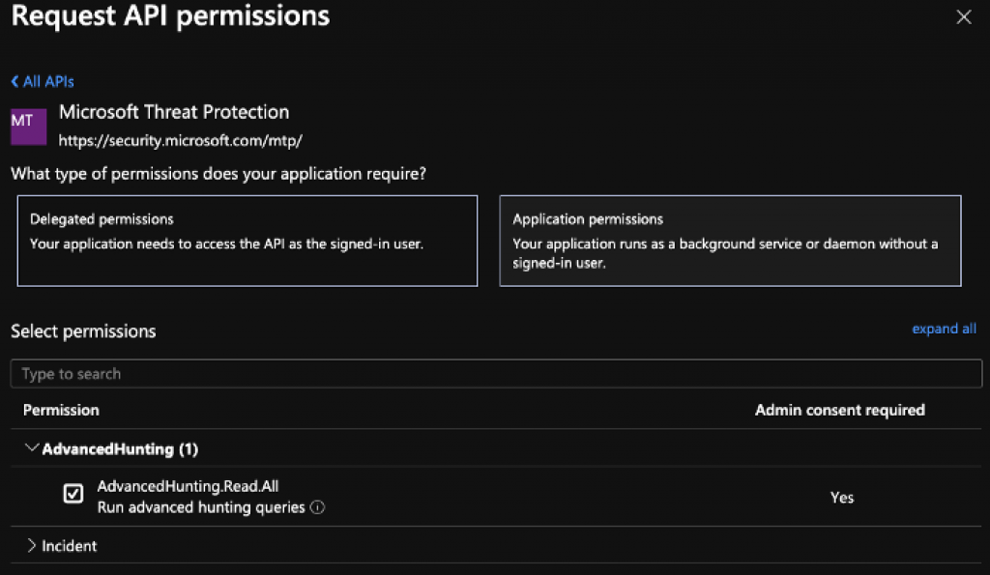Focus the Type to search field
Image resolution: width=990 pixels, height=575 pixels.
pos(496,374)
